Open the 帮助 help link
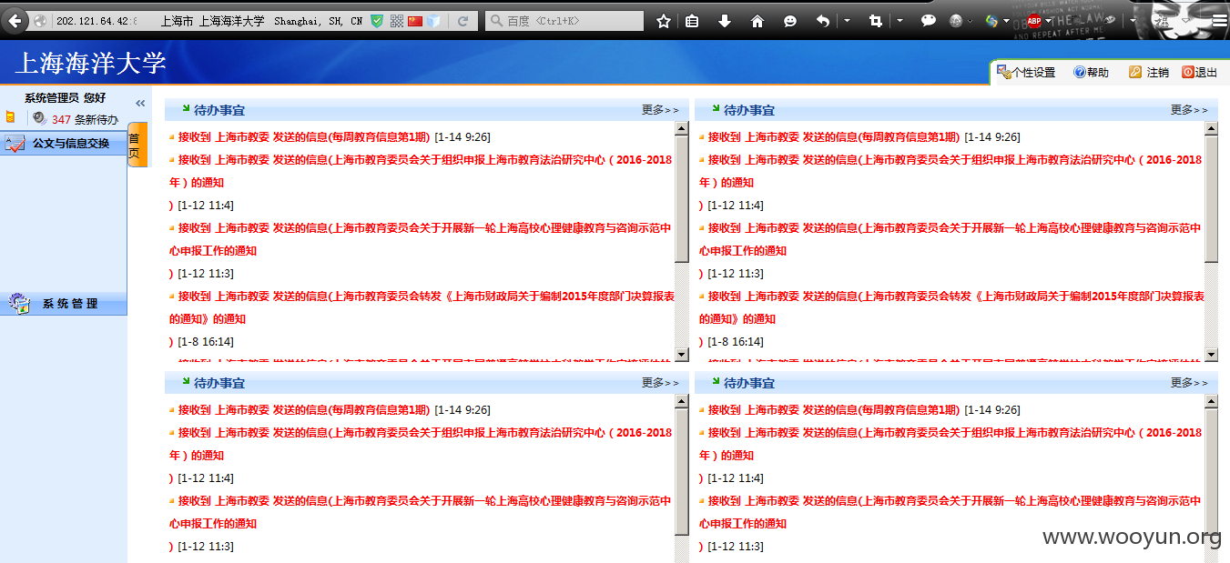This screenshot has height=563, width=1230. (1091, 72)
